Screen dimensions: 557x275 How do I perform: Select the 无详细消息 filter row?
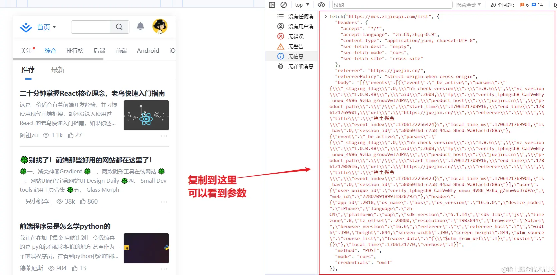[x=292, y=66]
